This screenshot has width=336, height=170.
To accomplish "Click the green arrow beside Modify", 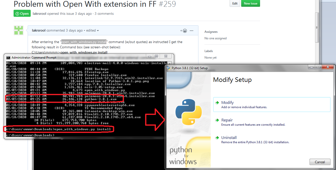I will 217,102.
